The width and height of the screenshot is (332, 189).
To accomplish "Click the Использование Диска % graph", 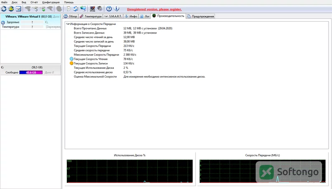I will click(x=129, y=171).
